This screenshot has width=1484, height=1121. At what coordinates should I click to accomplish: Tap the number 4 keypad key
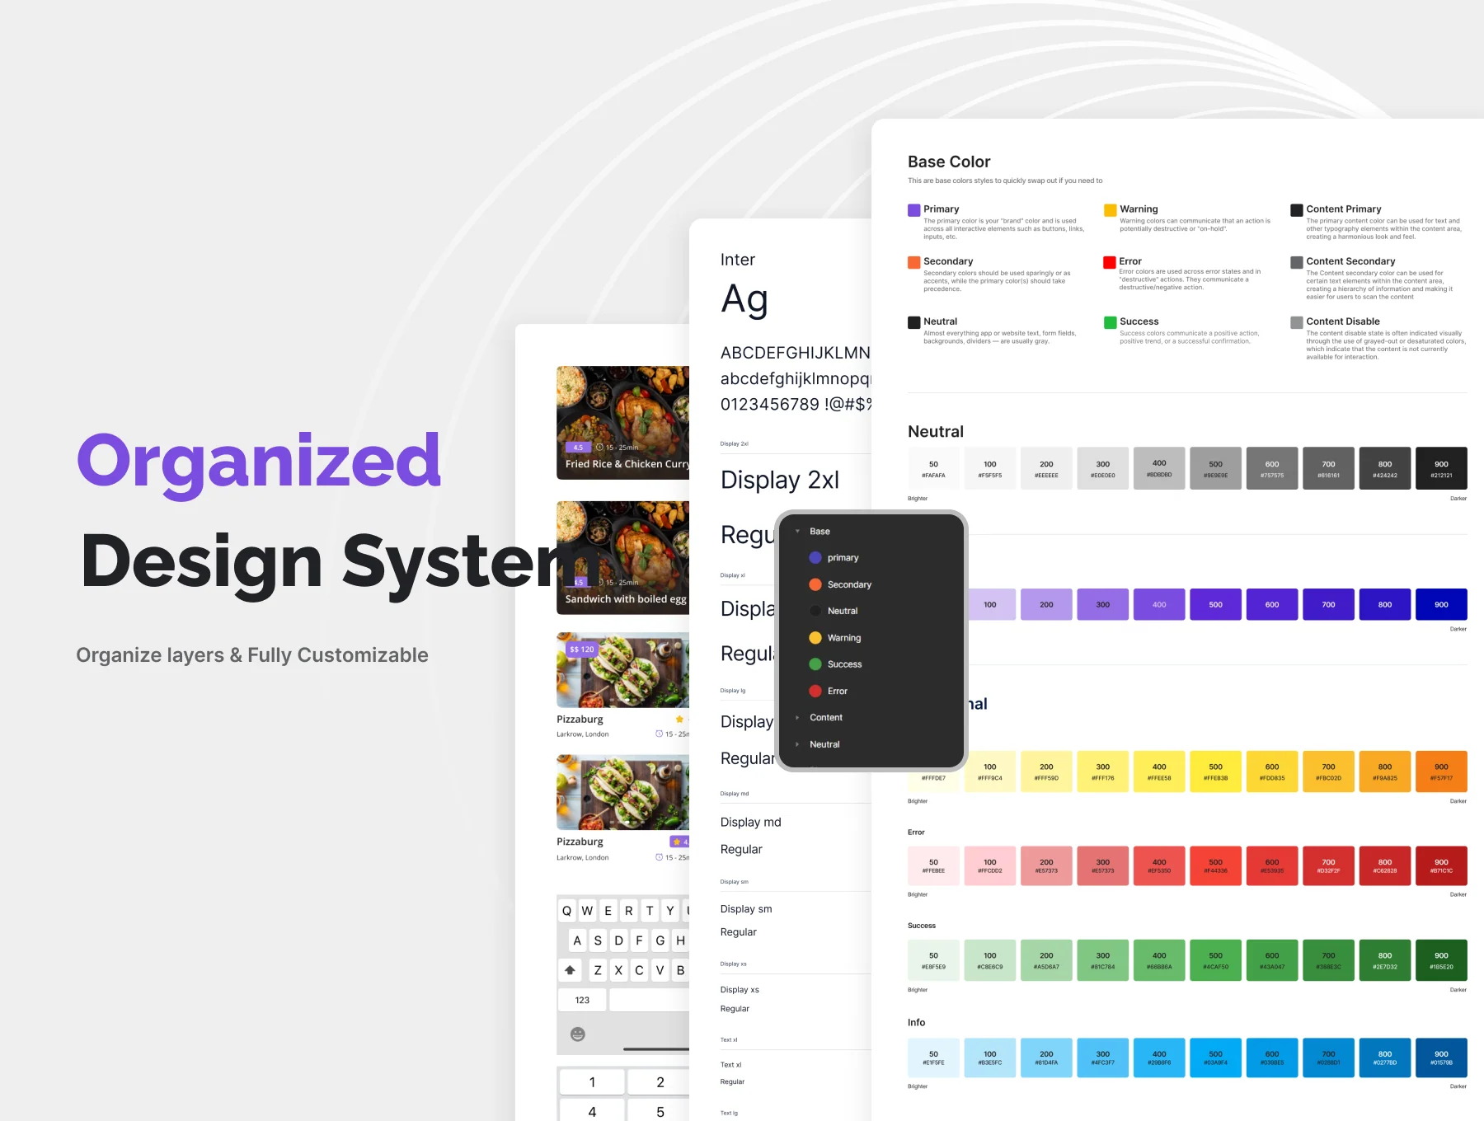tap(592, 1111)
